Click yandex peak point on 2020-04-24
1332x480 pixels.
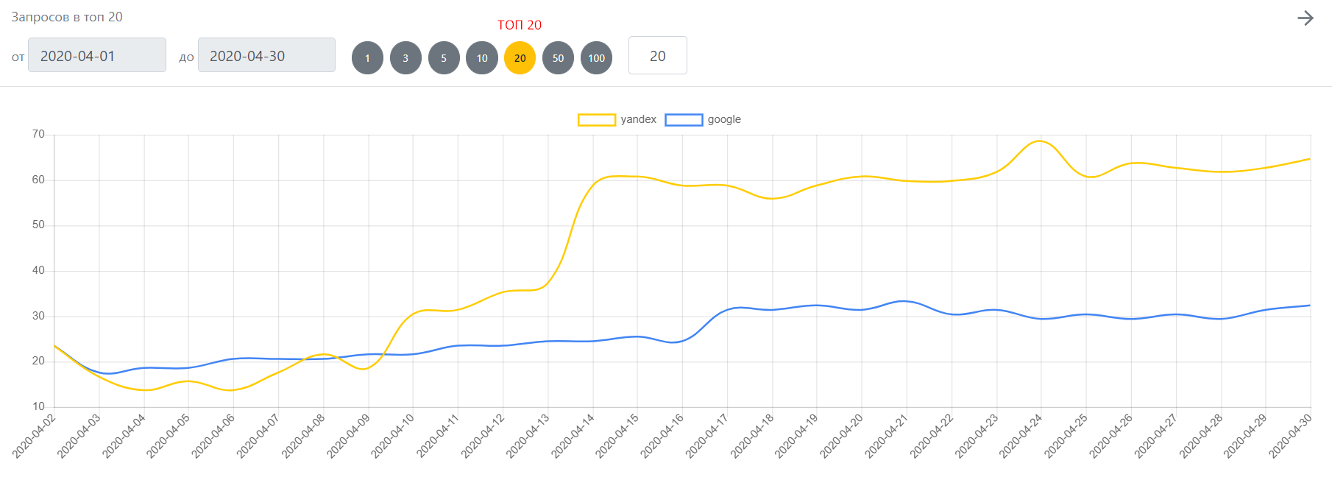pos(1041,141)
